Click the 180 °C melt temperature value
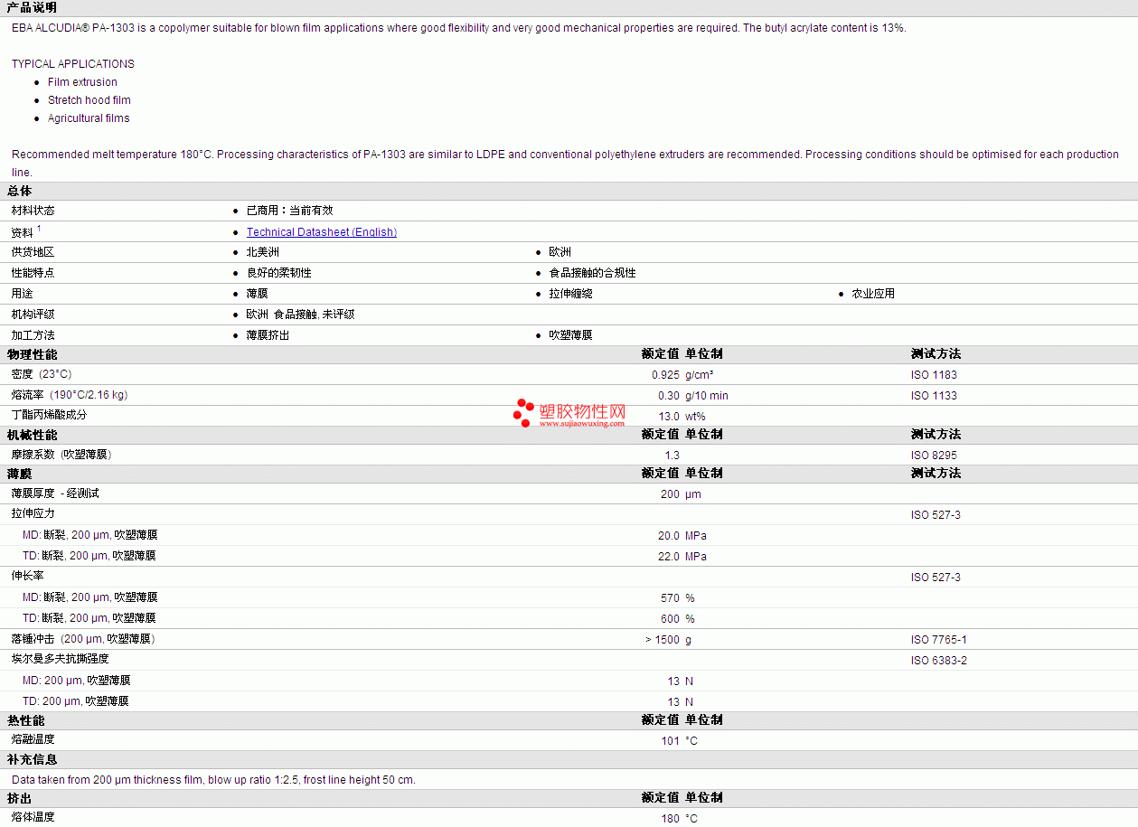 (x=679, y=819)
